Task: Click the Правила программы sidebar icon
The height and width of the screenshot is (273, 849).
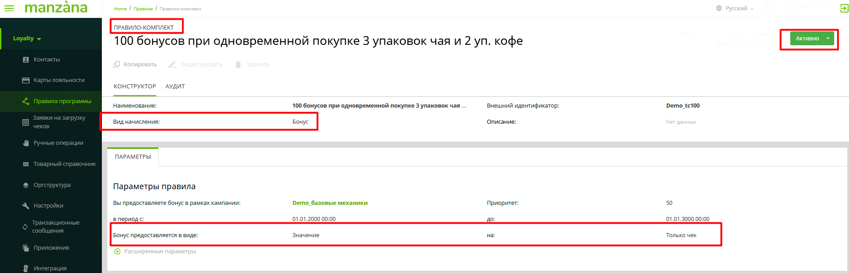Action: 26,101
